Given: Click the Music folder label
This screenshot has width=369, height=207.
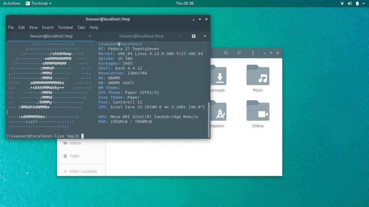Looking at the screenshot, I should pyautogui.click(x=258, y=90).
